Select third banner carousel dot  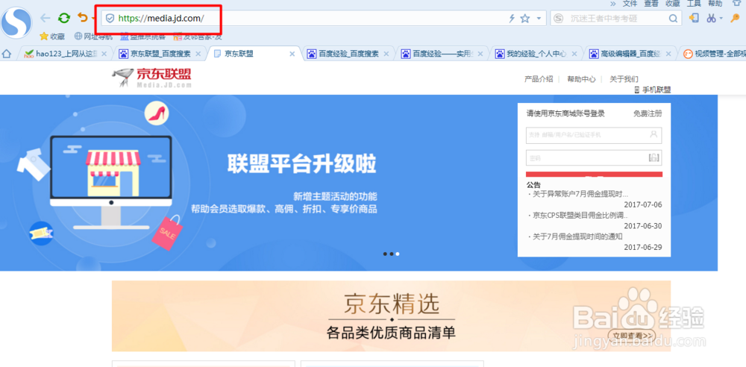click(x=398, y=254)
